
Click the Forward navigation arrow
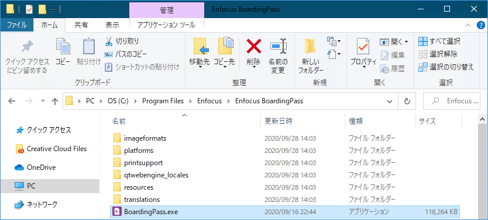29,101
